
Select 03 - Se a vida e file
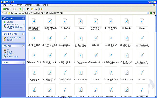pyautogui.click(x=80, y=40)
